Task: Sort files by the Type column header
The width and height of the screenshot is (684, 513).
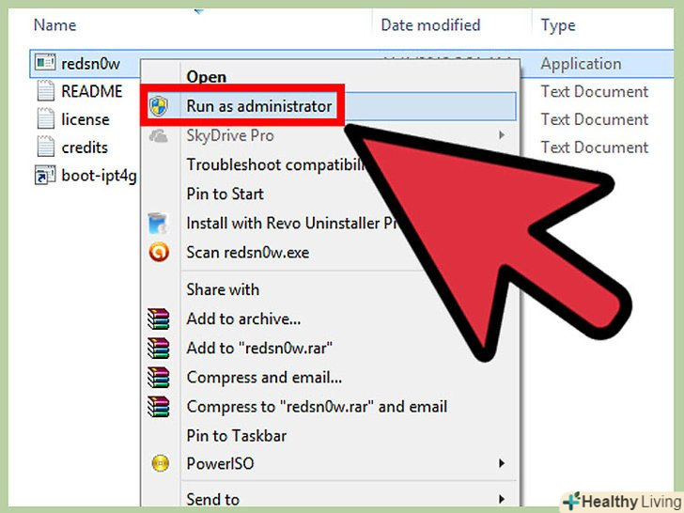Action: point(558,25)
